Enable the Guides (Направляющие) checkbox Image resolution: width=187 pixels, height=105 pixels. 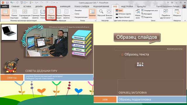(73, 17)
